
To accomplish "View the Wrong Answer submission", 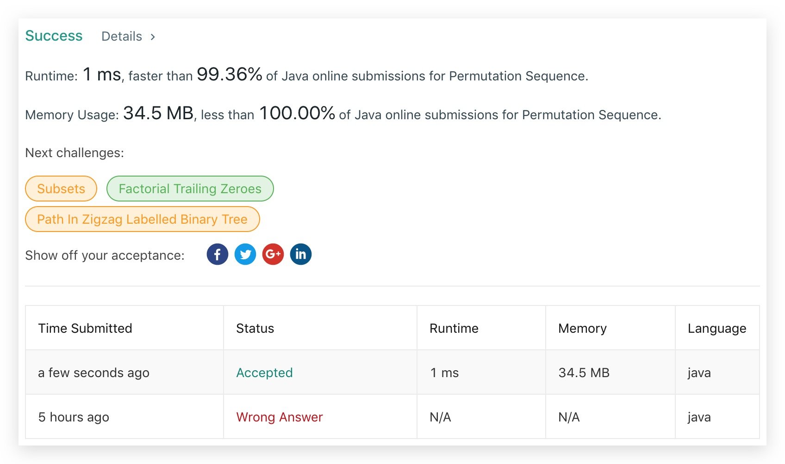I will pyautogui.click(x=279, y=417).
